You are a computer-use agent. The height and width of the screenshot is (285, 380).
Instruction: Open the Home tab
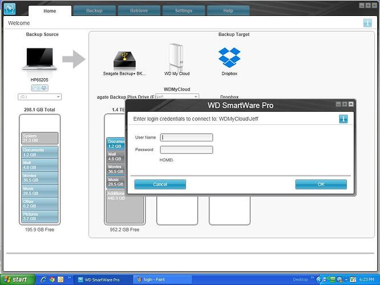click(50, 11)
